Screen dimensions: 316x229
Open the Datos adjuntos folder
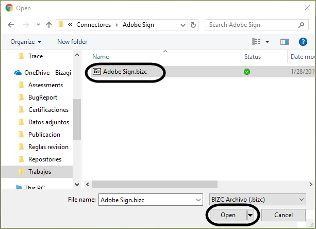(48, 122)
